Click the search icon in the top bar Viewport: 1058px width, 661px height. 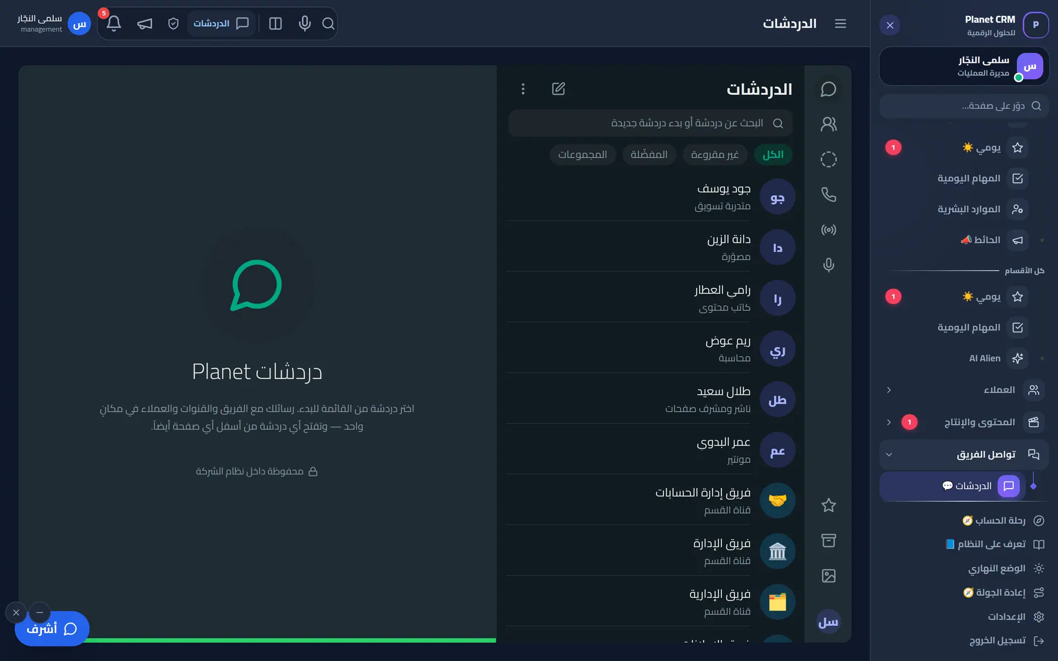coord(328,23)
